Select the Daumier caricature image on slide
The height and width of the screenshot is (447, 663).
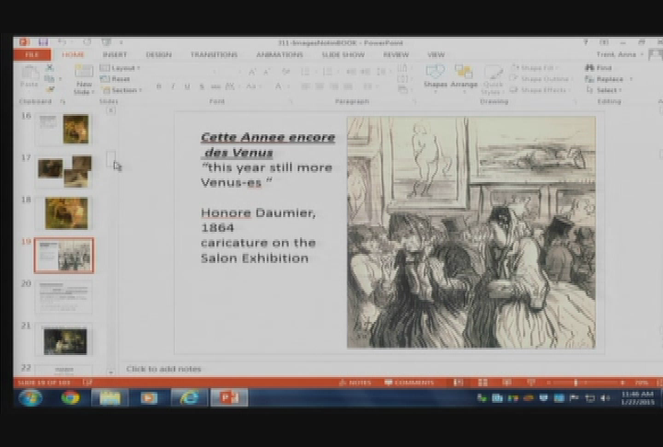(x=471, y=233)
